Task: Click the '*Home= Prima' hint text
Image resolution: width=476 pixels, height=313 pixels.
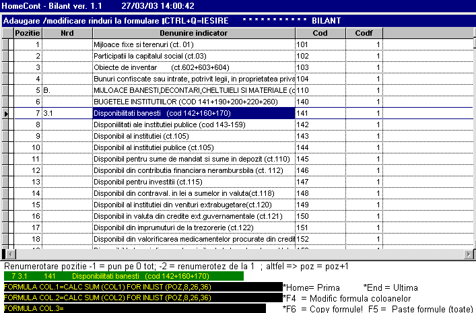Action: click(x=311, y=287)
